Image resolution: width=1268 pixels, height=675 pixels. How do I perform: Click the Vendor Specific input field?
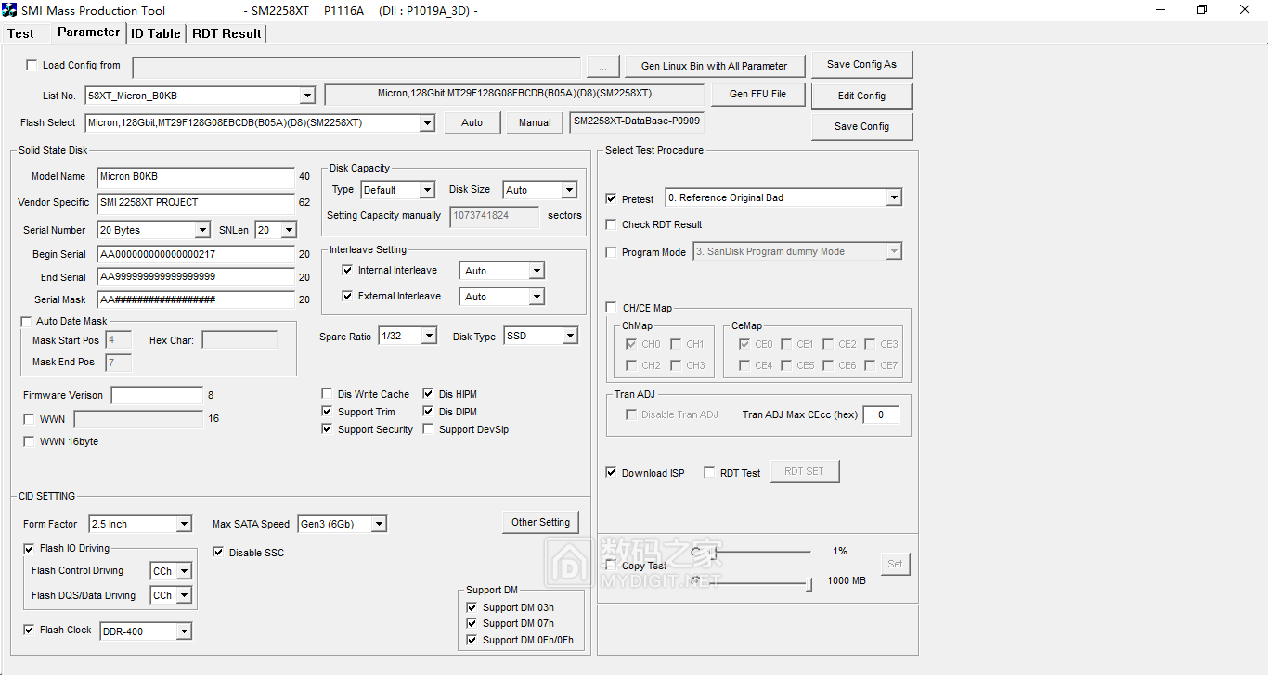(196, 202)
